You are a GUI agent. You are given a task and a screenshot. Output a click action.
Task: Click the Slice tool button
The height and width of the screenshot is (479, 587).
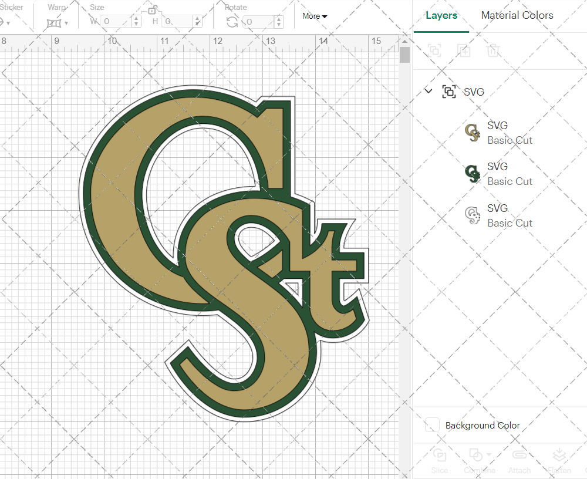point(439,461)
